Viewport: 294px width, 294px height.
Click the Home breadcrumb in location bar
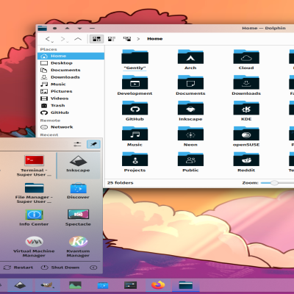tap(155, 39)
